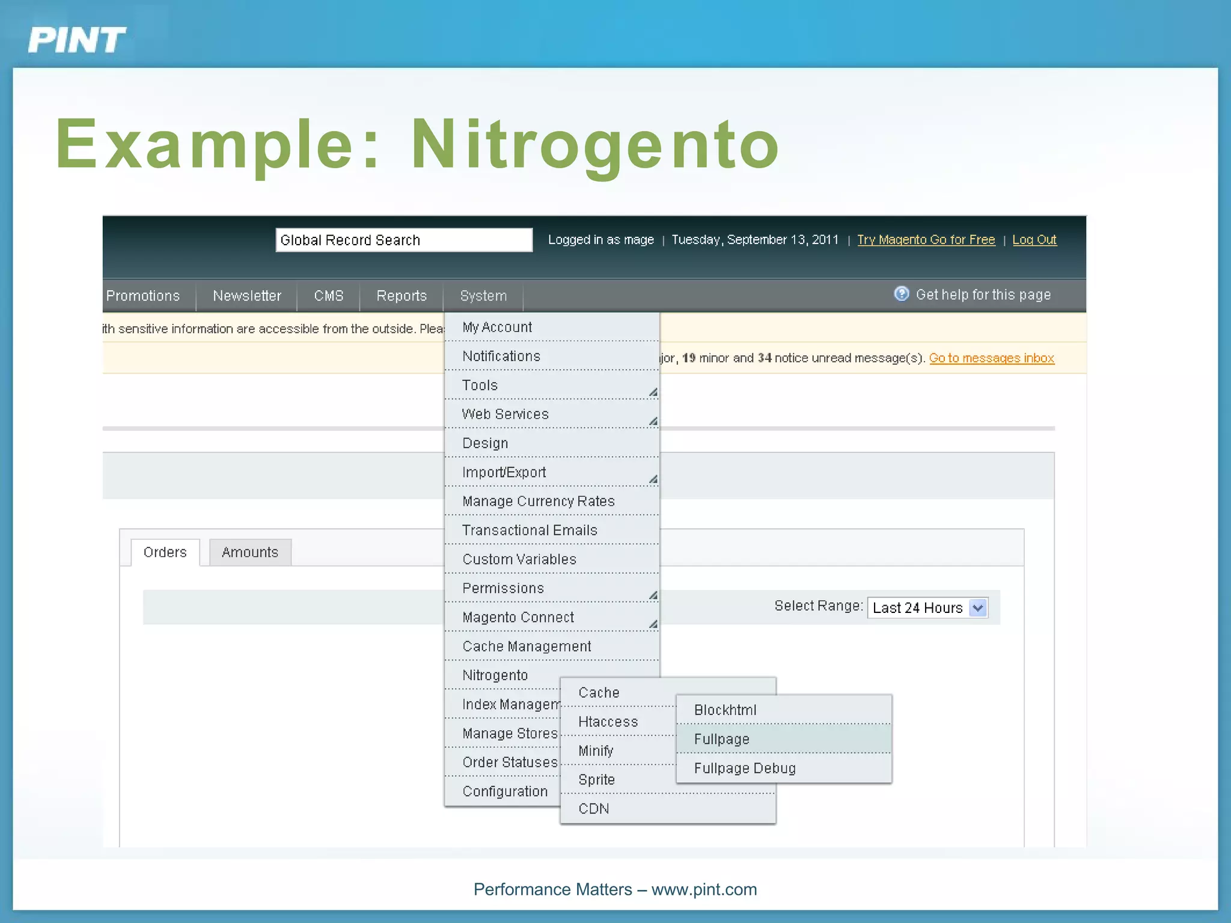Image resolution: width=1231 pixels, height=923 pixels.
Task: Expand the Tools submenu arrow
Action: coord(653,392)
